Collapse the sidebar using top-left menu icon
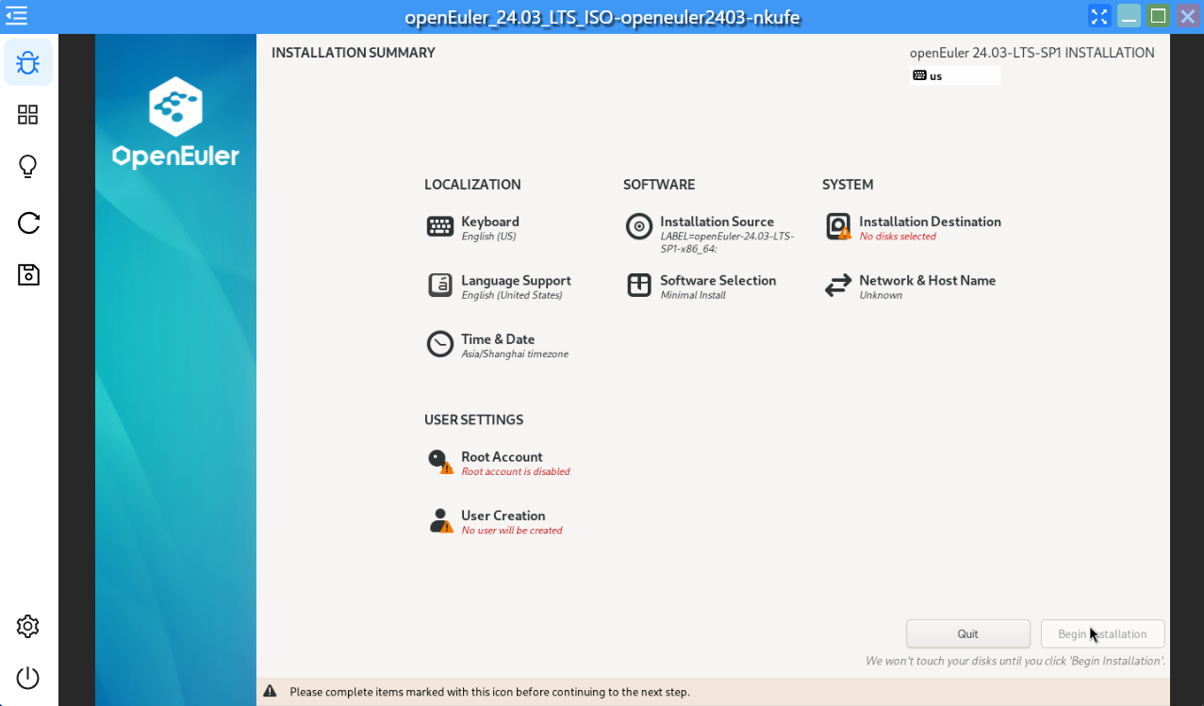 point(15,15)
